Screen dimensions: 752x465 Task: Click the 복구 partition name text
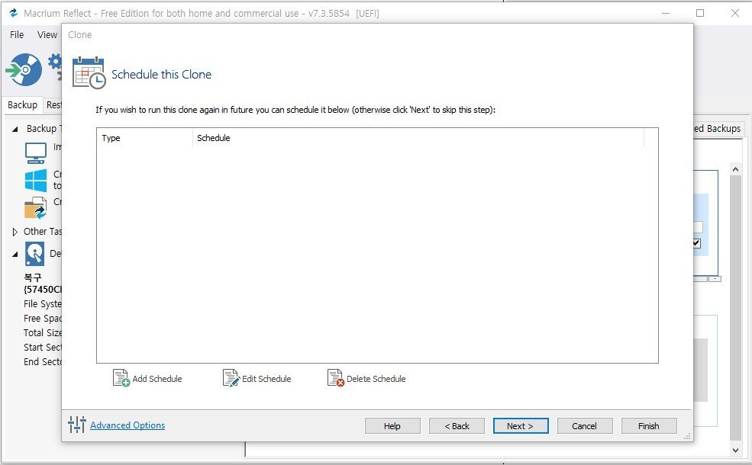pyautogui.click(x=33, y=277)
